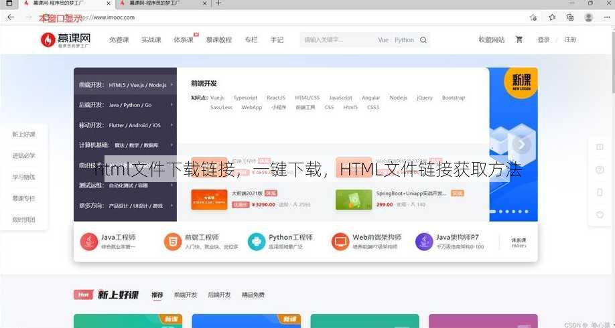The height and width of the screenshot is (328, 615).
Task: Advance banner with the next arrow
Action: (x=521, y=145)
